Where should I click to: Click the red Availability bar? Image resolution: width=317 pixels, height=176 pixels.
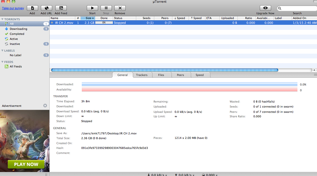click(x=190, y=90)
